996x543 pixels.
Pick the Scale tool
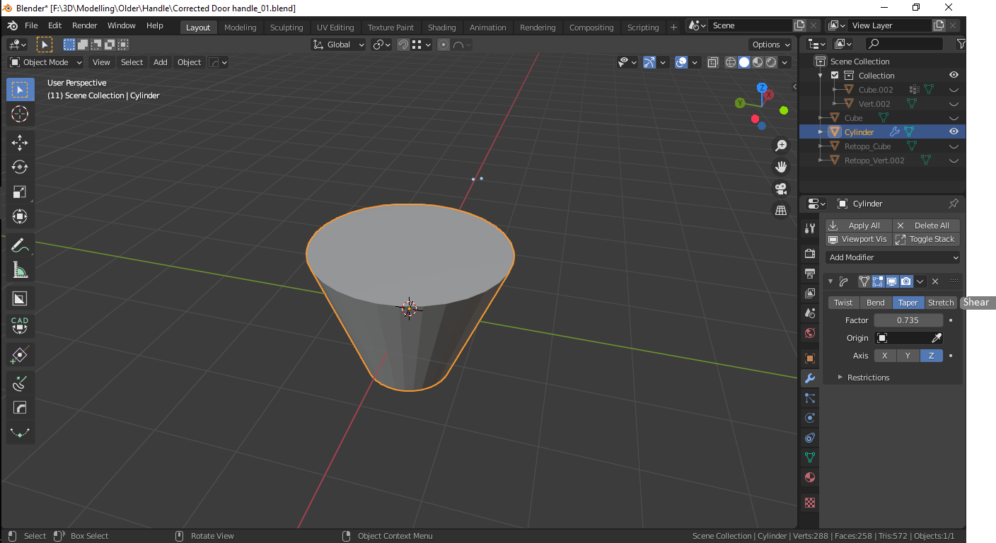pyautogui.click(x=20, y=192)
